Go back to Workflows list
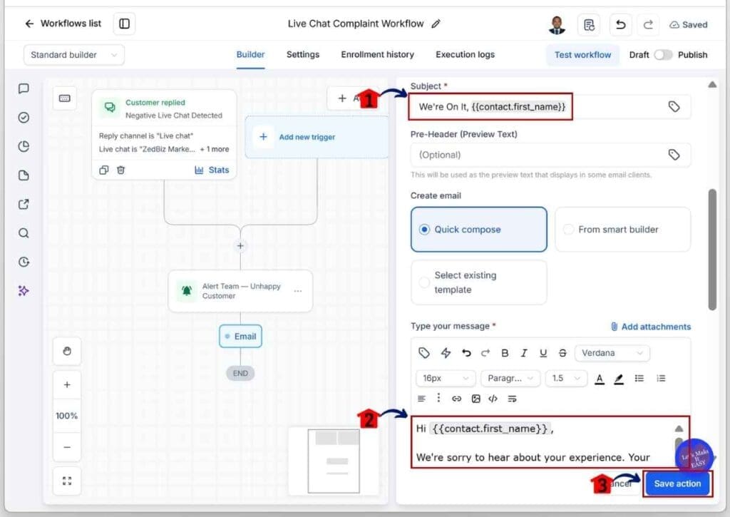Image resolution: width=730 pixels, height=517 pixels. pos(63,24)
